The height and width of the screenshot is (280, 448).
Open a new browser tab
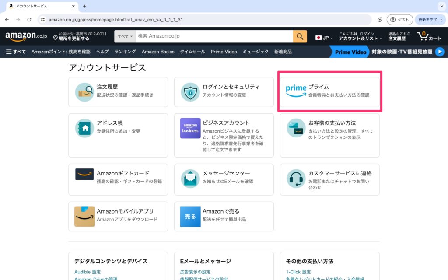click(84, 6)
